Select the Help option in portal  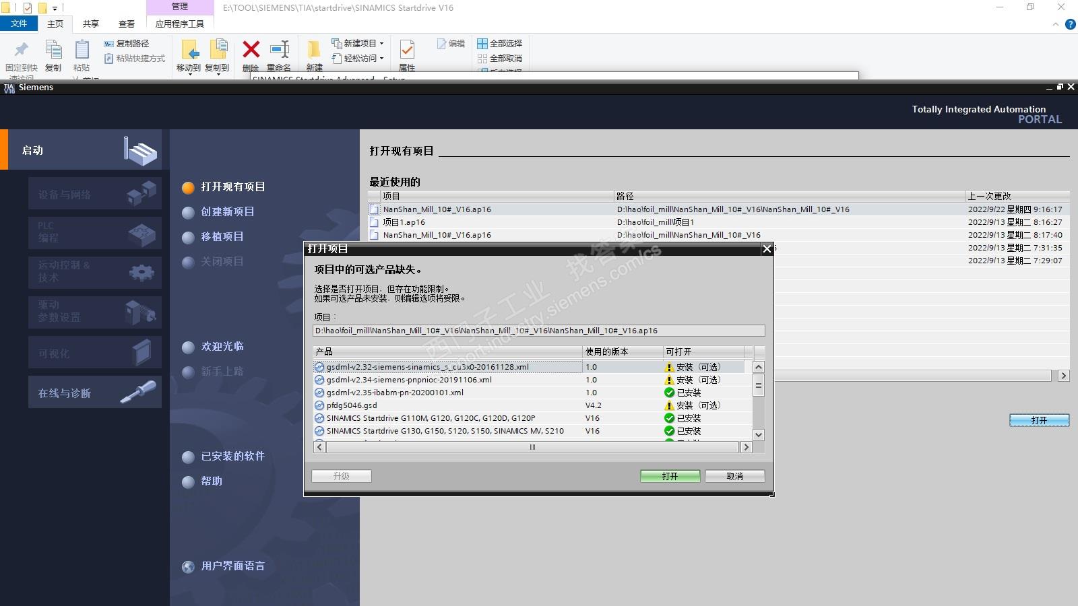point(203,481)
